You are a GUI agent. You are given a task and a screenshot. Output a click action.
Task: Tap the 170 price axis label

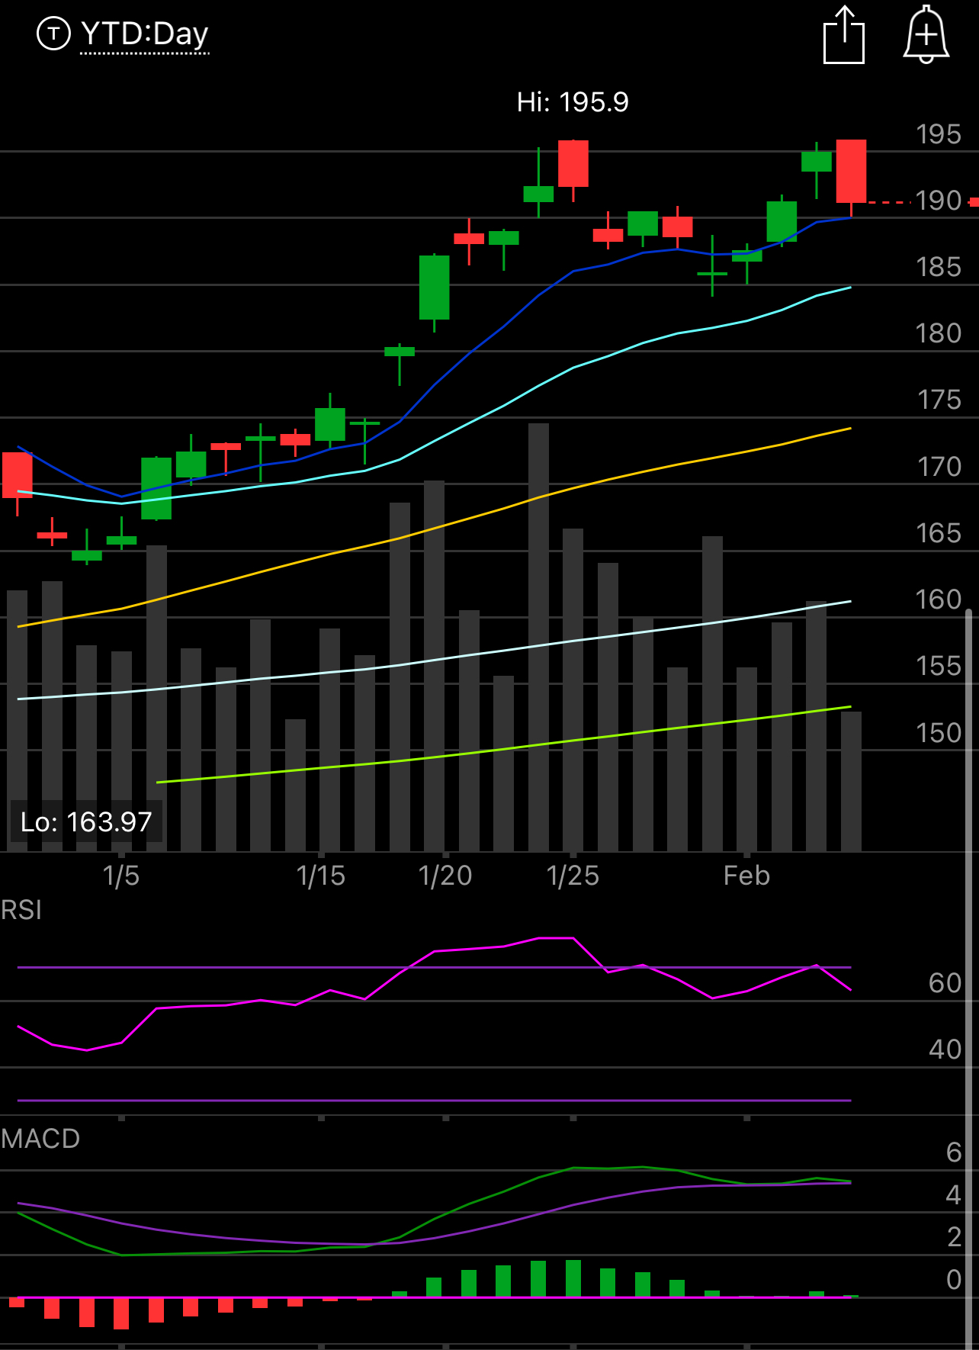(x=939, y=466)
